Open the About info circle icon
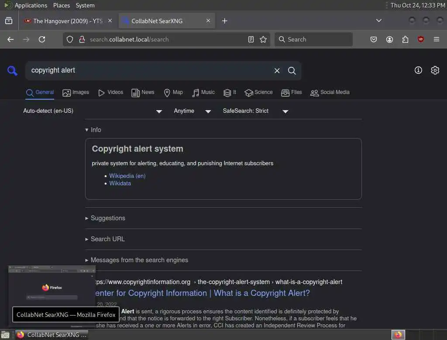447x340 pixels. pos(418,70)
